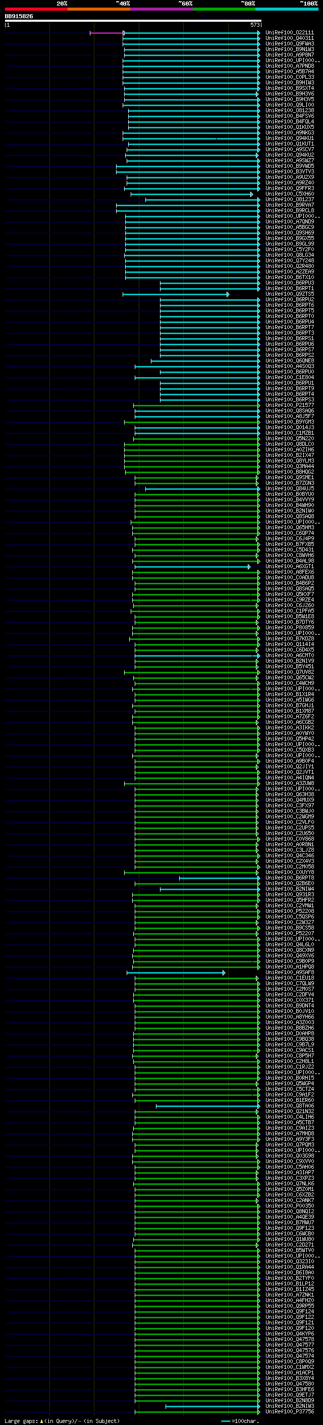
Task: Select the query name BB915826
Action: click(19, 17)
